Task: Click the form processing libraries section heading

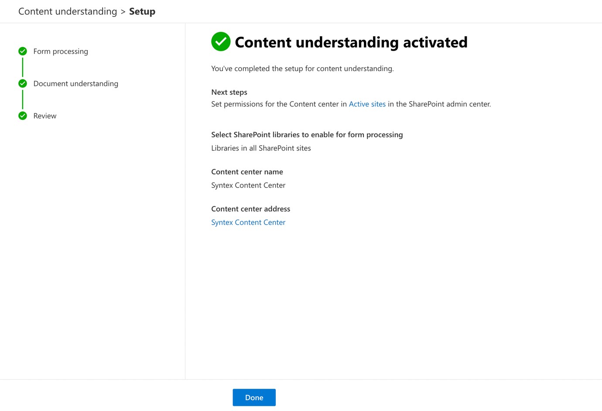Action: tap(307, 134)
